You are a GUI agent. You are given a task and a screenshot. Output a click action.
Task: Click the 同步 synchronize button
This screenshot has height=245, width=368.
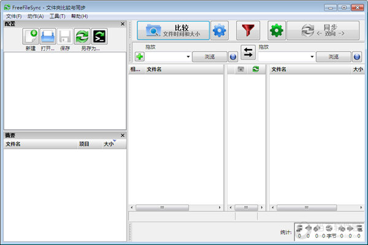(323, 31)
